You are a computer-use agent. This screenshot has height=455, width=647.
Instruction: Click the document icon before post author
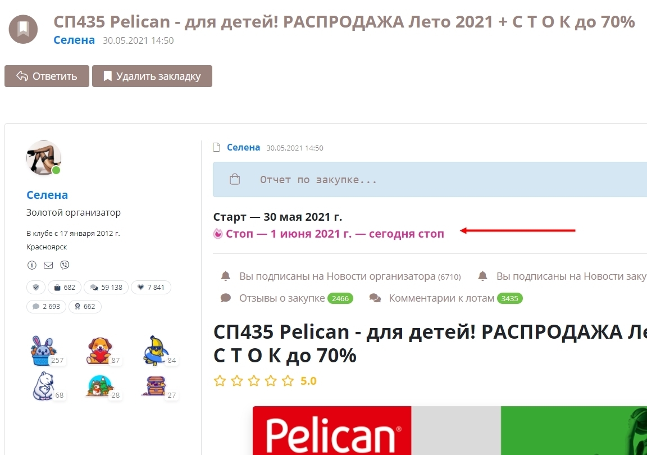point(217,147)
